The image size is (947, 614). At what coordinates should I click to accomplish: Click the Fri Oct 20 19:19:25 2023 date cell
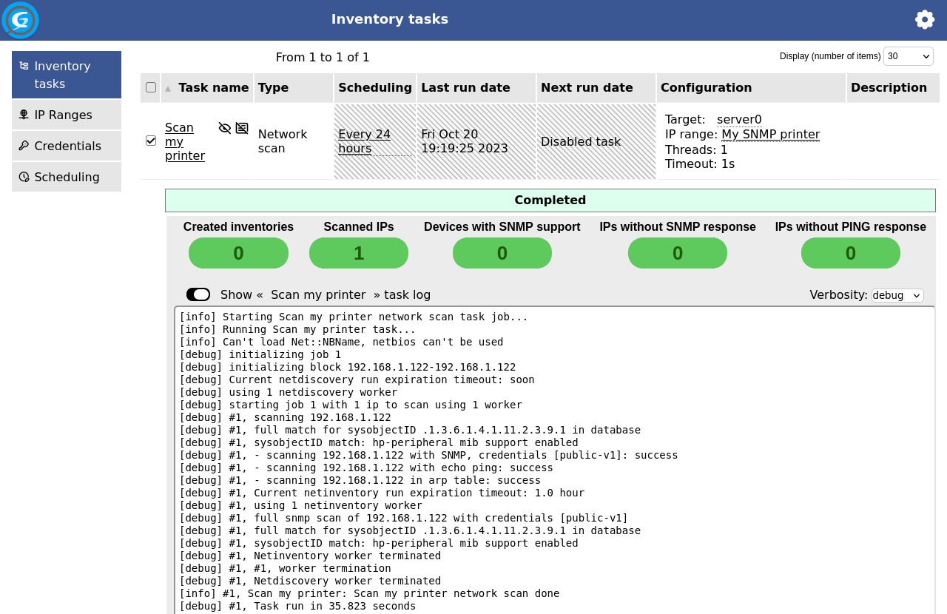click(476, 141)
